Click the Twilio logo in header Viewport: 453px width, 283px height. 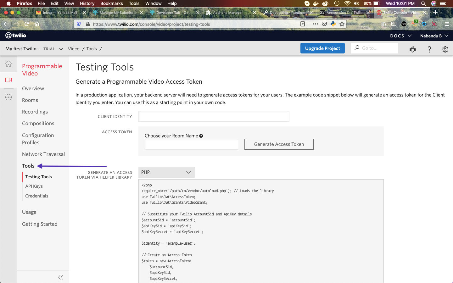click(x=16, y=36)
